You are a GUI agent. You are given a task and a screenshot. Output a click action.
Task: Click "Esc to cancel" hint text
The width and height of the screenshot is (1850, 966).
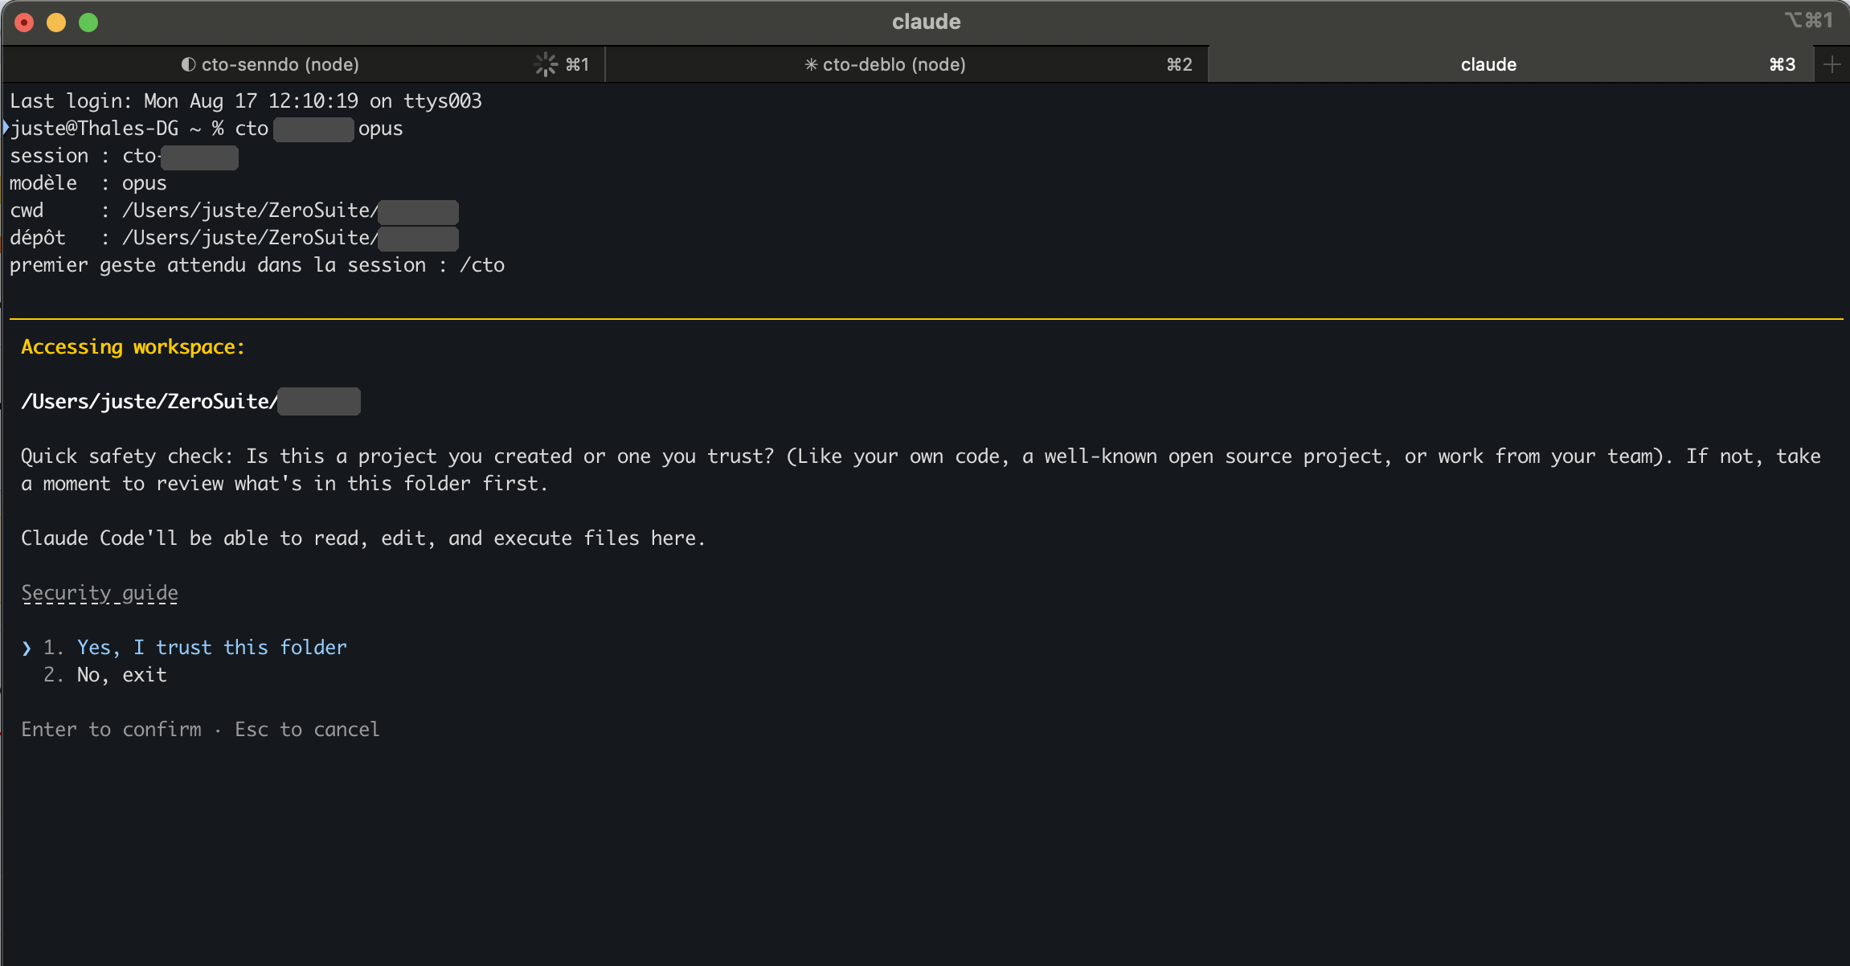pos(307,730)
